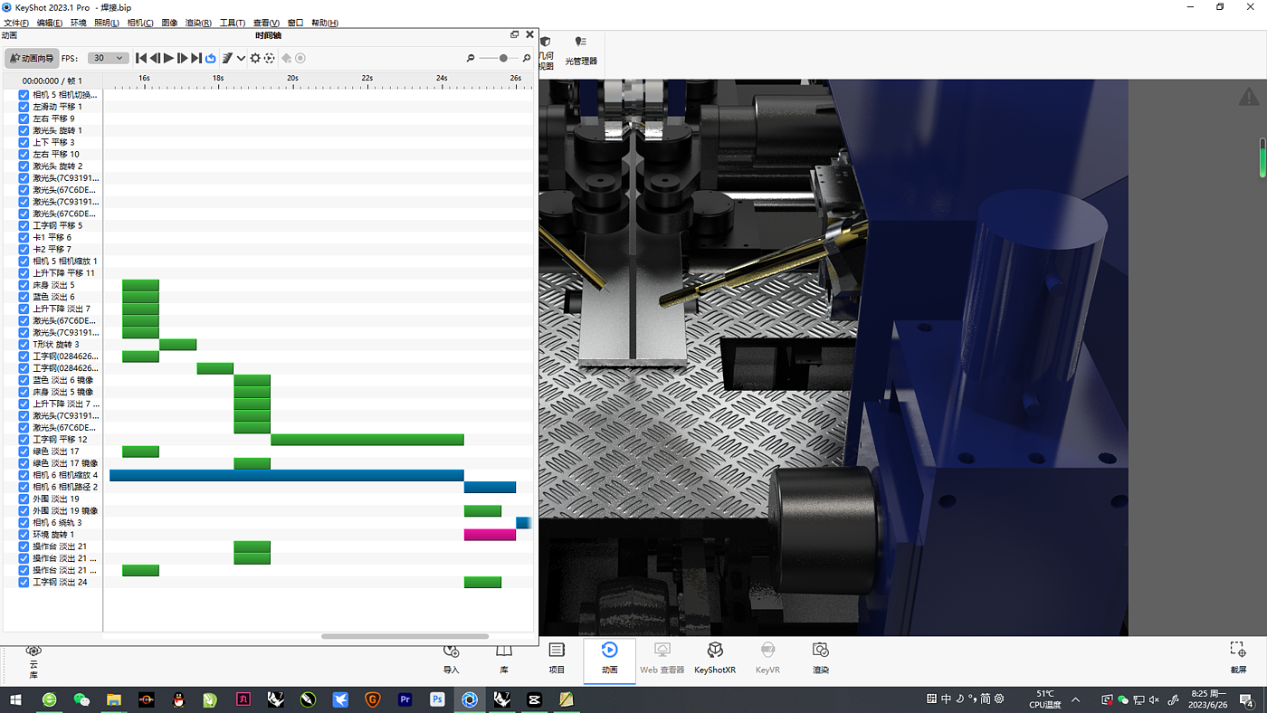Open the Project (项目) panel
Screen dimensions: 1267x713
coord(557,661)
